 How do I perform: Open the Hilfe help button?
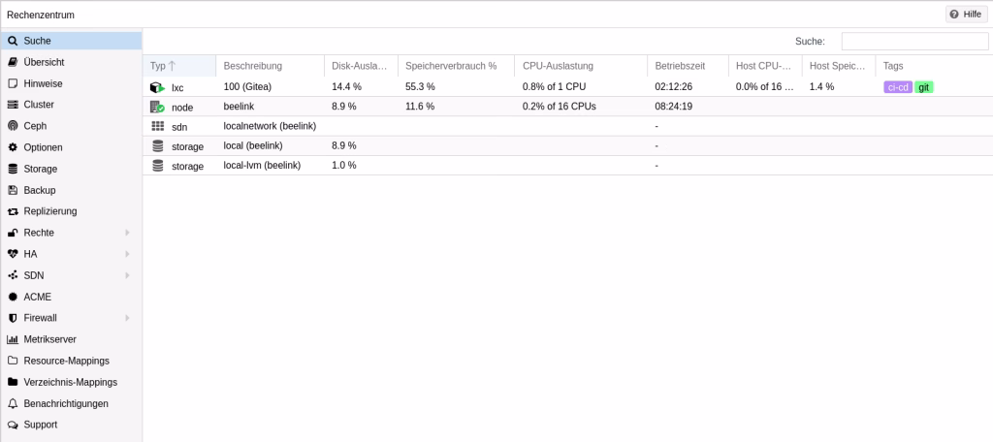point(966,15)
